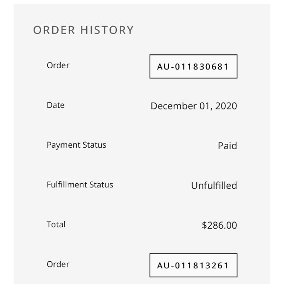Screen dimensions: 284x284
Task: View details of the December 2020 order number
Action: tap(193, 67)
